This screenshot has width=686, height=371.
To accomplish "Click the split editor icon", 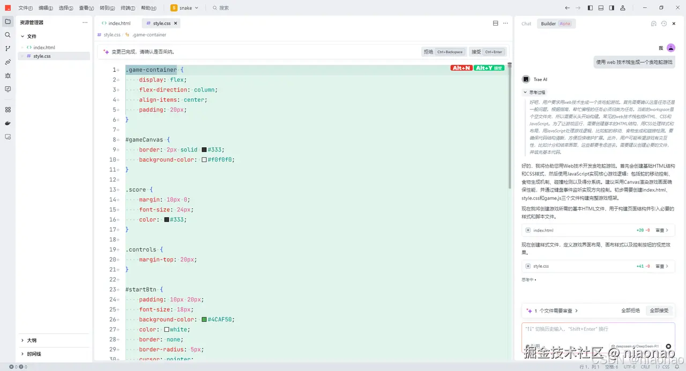I will click(495, 23).
